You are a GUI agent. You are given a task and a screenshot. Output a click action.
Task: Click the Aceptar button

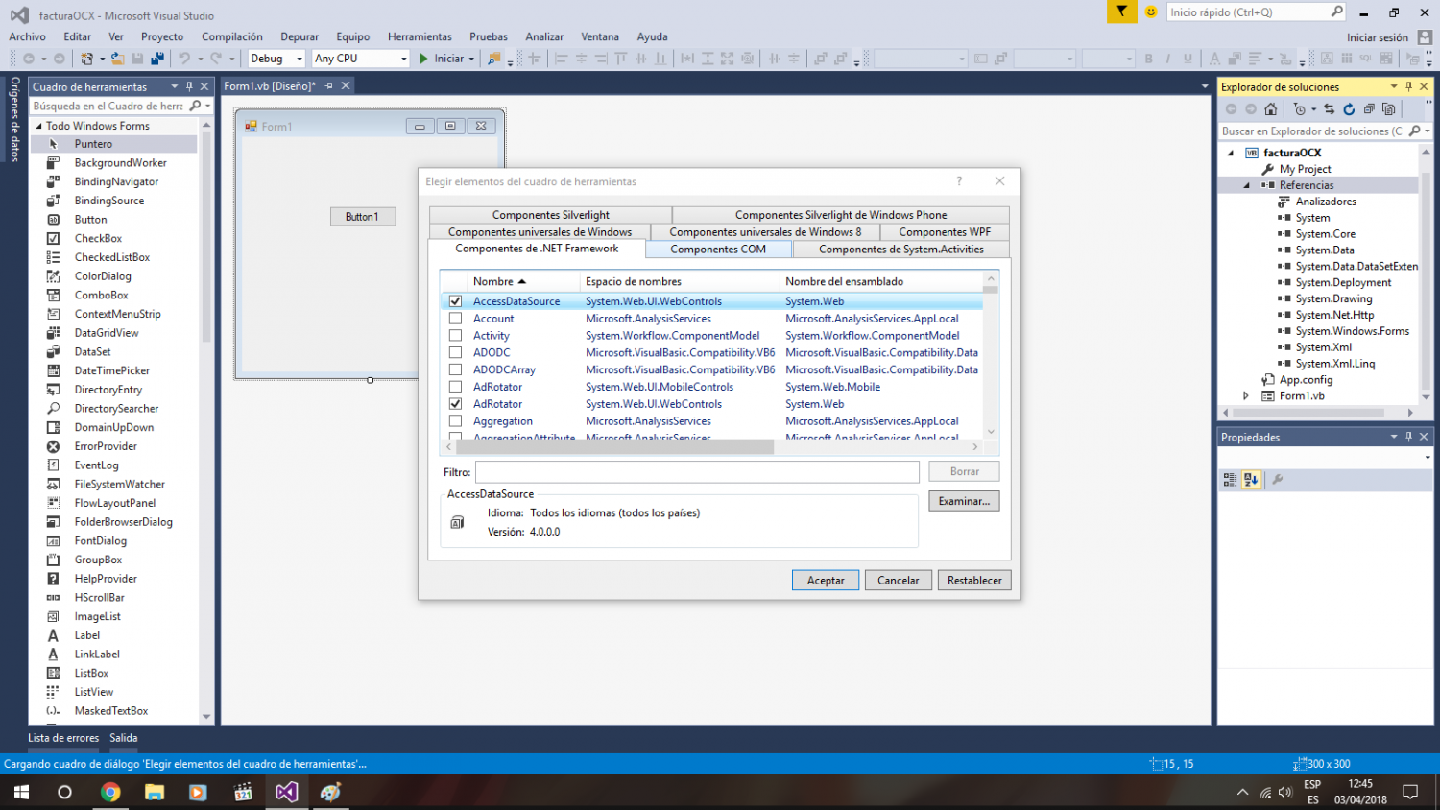tap(826, 580)
